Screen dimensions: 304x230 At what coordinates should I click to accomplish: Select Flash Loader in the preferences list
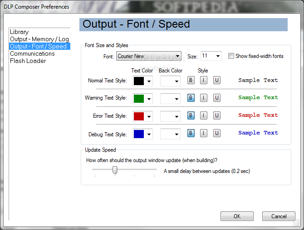click(x=40, y=61)
